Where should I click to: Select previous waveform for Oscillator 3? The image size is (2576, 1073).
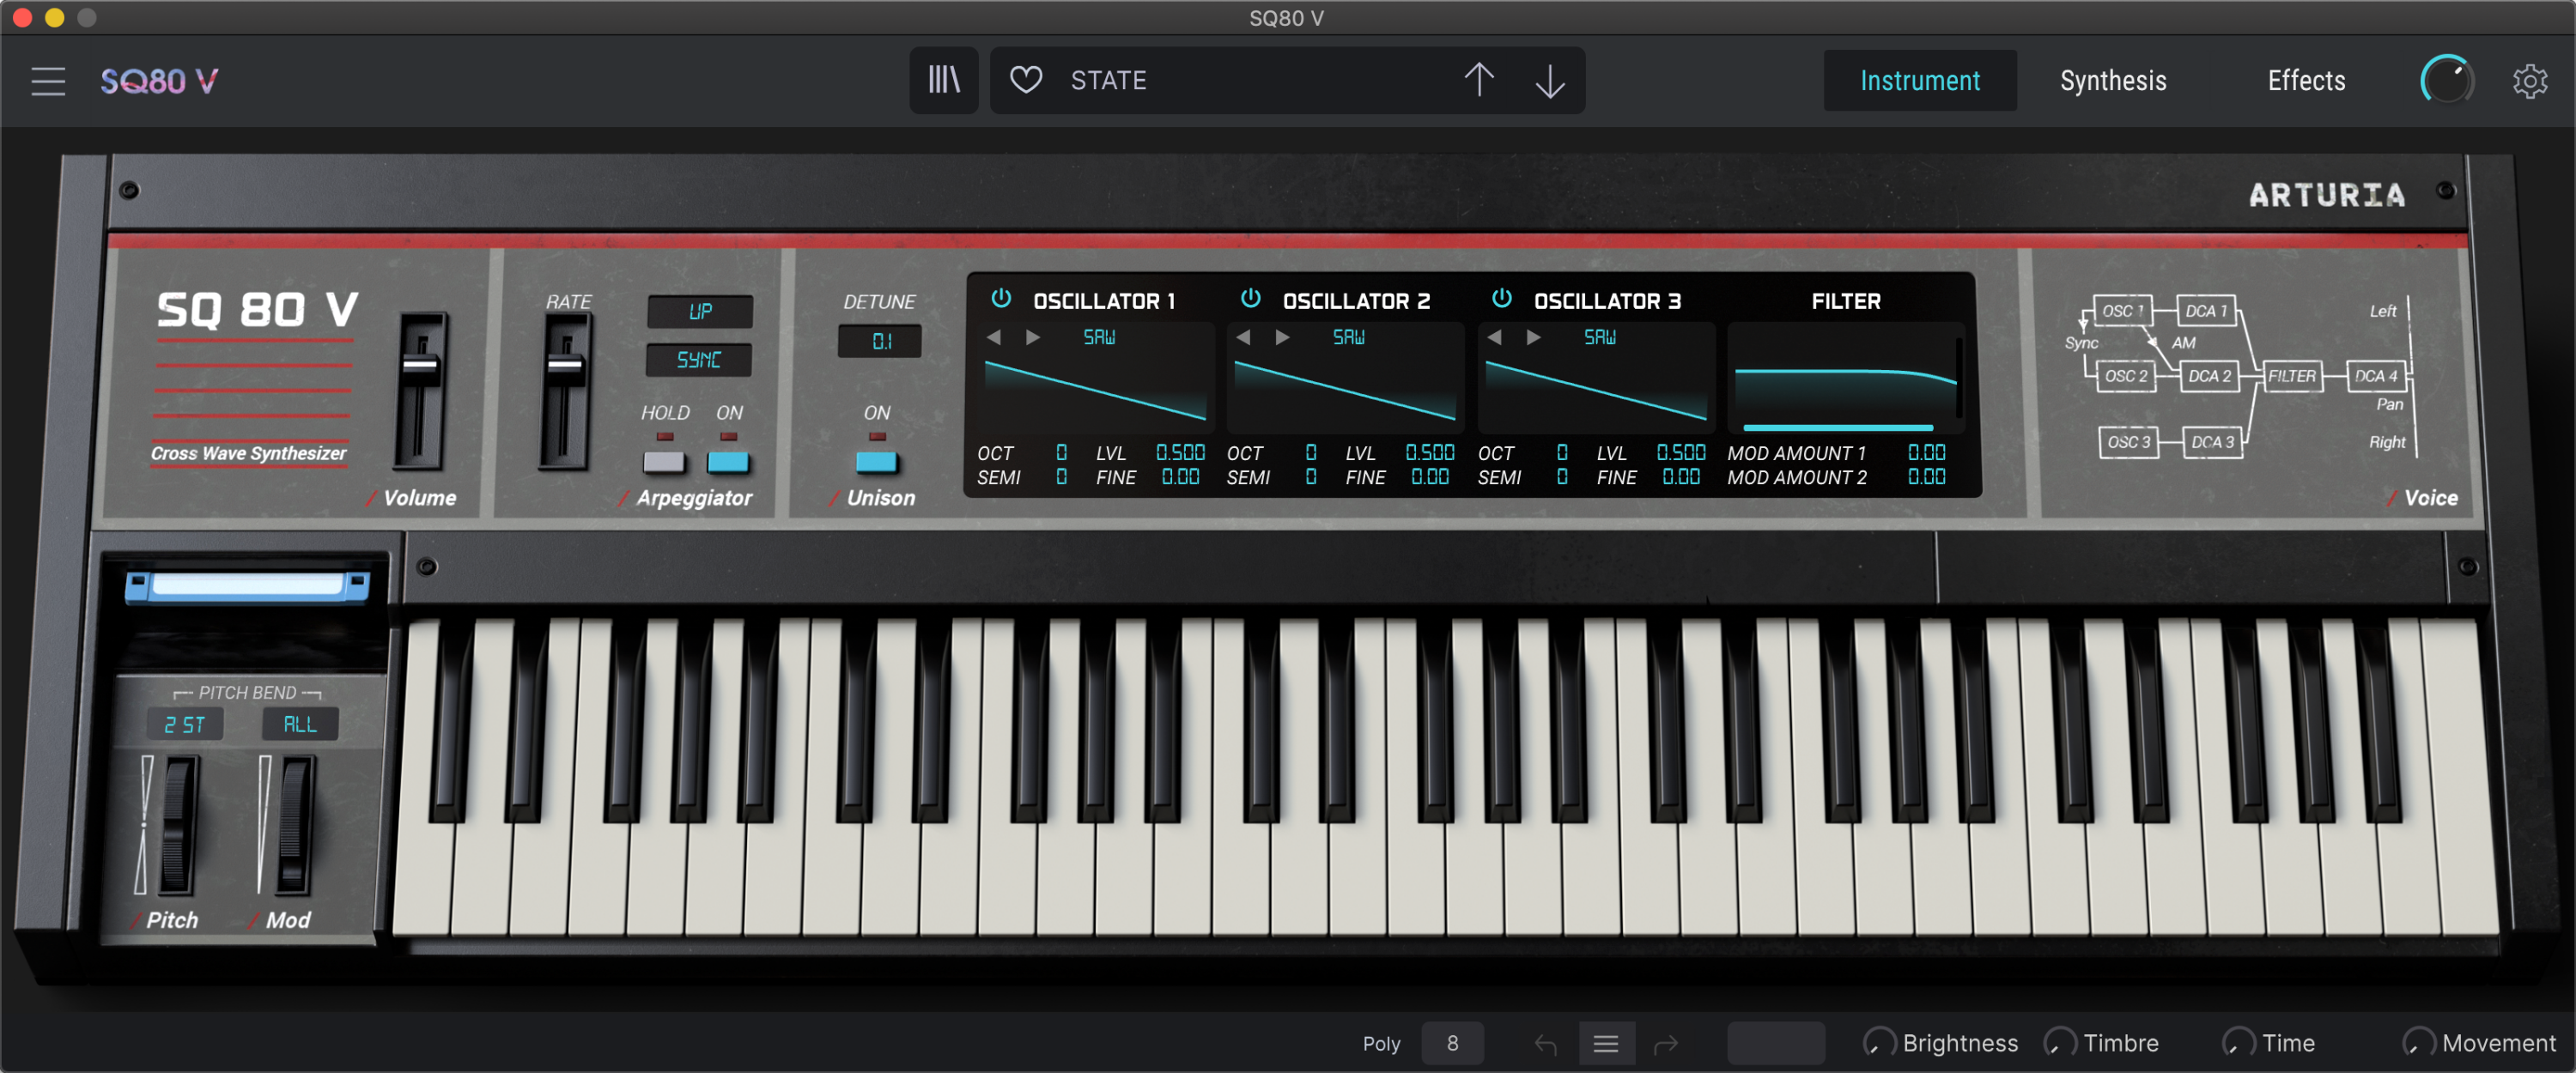pos(1494,337)
